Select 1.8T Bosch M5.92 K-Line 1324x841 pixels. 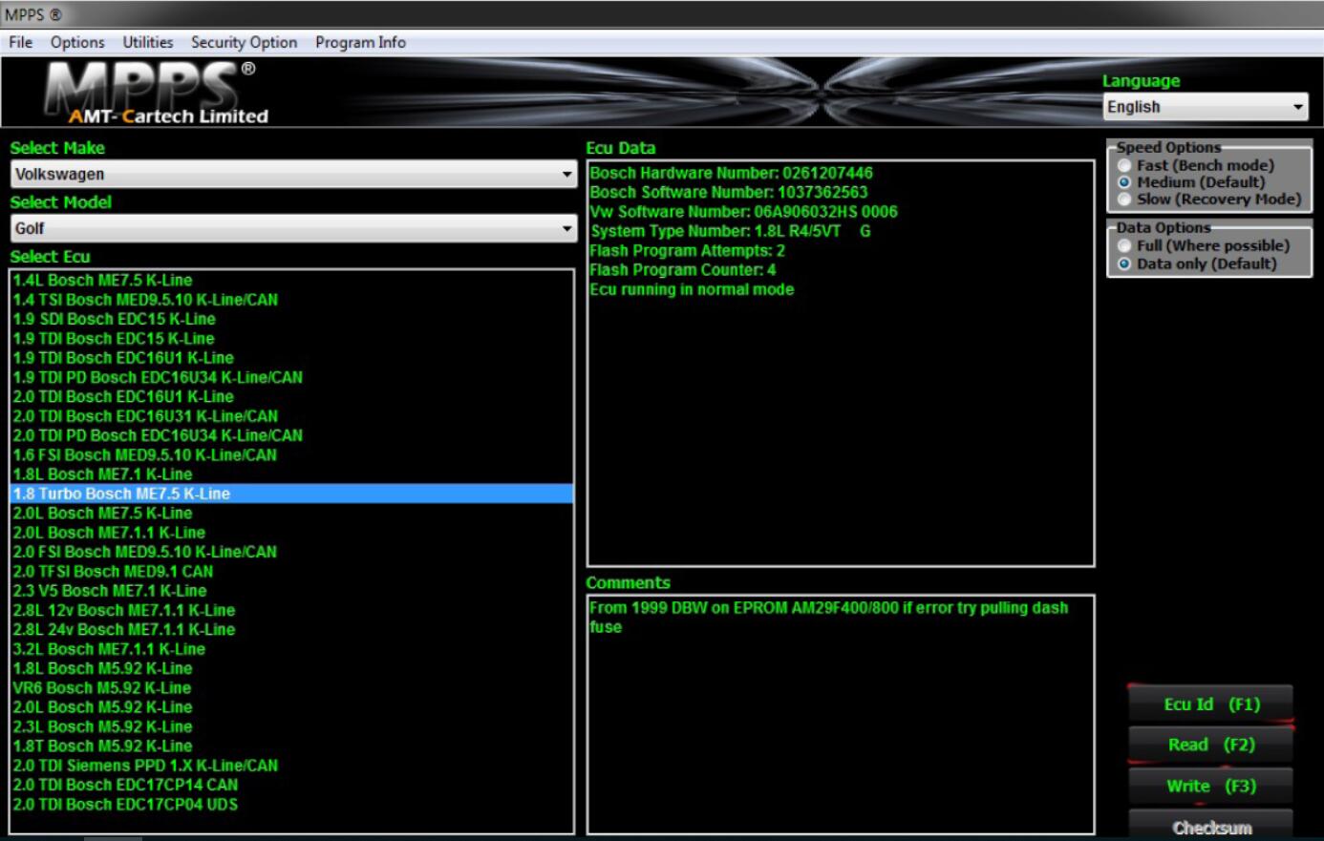[x=292, y=746]
